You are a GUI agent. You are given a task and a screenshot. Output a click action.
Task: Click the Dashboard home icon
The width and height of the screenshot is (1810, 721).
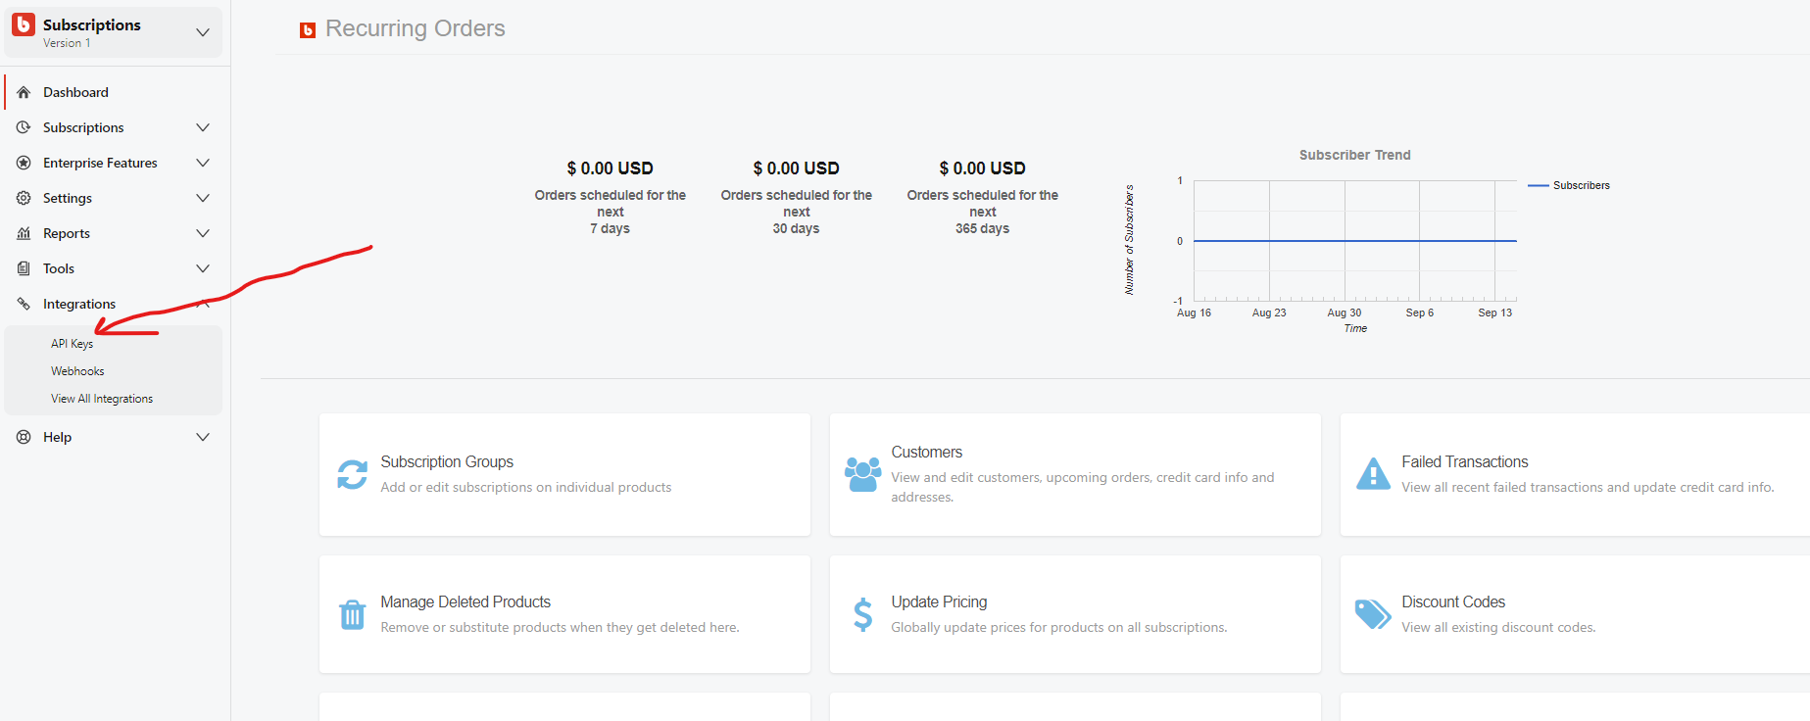[24, 92]
